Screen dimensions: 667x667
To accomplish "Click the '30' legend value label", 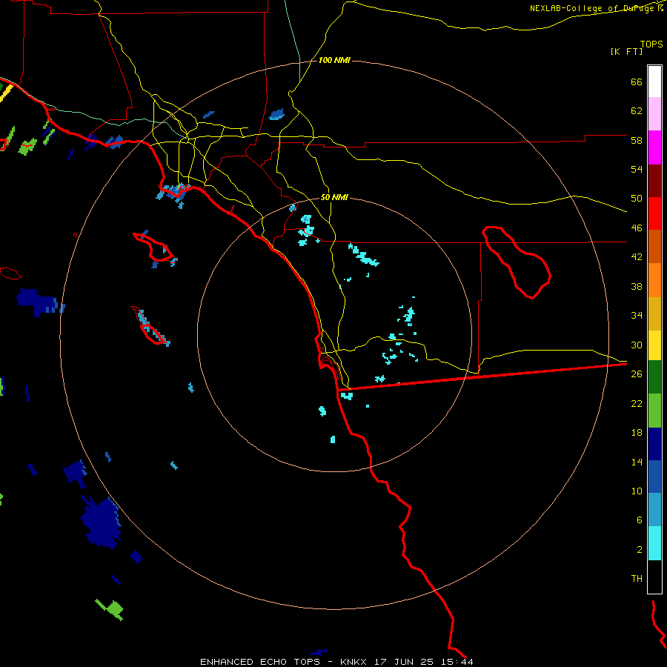I will (x=637, y=345).
